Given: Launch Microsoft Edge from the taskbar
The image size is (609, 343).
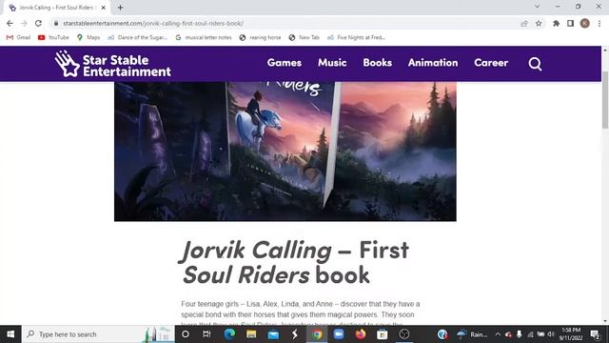Looking at the screenshot, I should point(229,334).
